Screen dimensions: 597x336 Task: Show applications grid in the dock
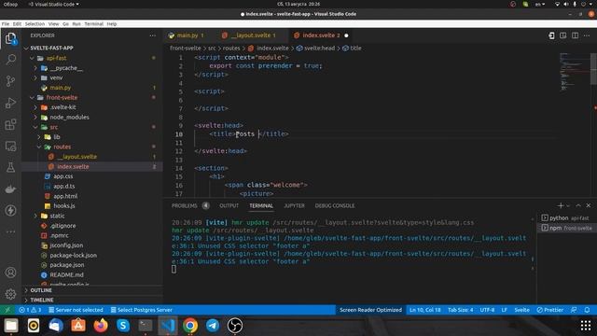[586, 326]
